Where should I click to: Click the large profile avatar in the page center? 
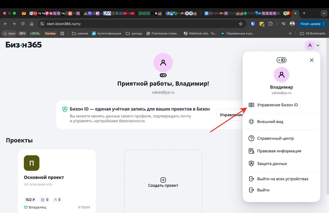click(163, 63)
